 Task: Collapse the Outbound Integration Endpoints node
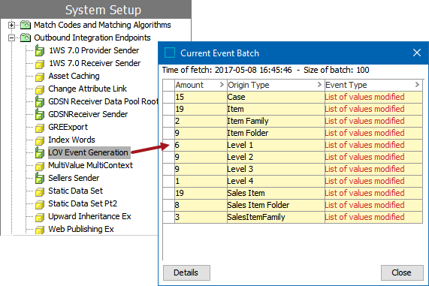coord(11,38)
